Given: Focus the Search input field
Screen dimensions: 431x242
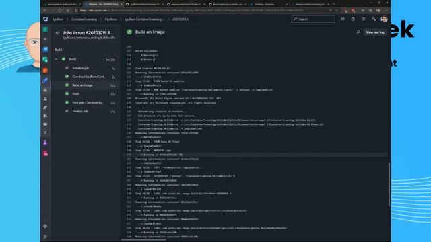Looking at the screenshot, I should click(313, 19).
